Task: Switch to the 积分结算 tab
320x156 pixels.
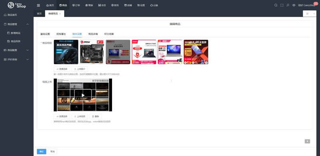Action: click(109, 34)
